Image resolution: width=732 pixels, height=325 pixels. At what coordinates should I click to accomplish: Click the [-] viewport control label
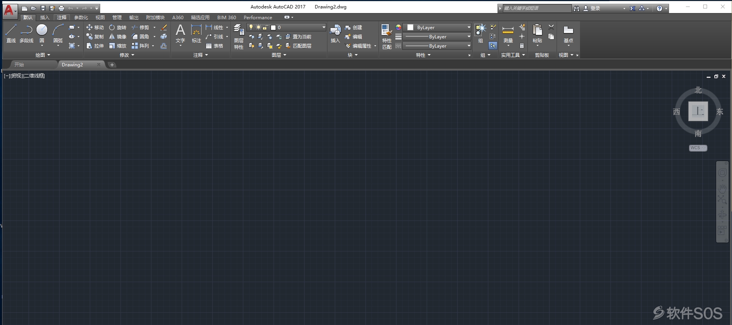7,76
